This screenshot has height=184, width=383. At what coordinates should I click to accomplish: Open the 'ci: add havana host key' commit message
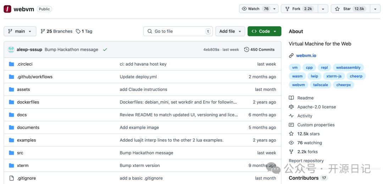click(143, 64)
